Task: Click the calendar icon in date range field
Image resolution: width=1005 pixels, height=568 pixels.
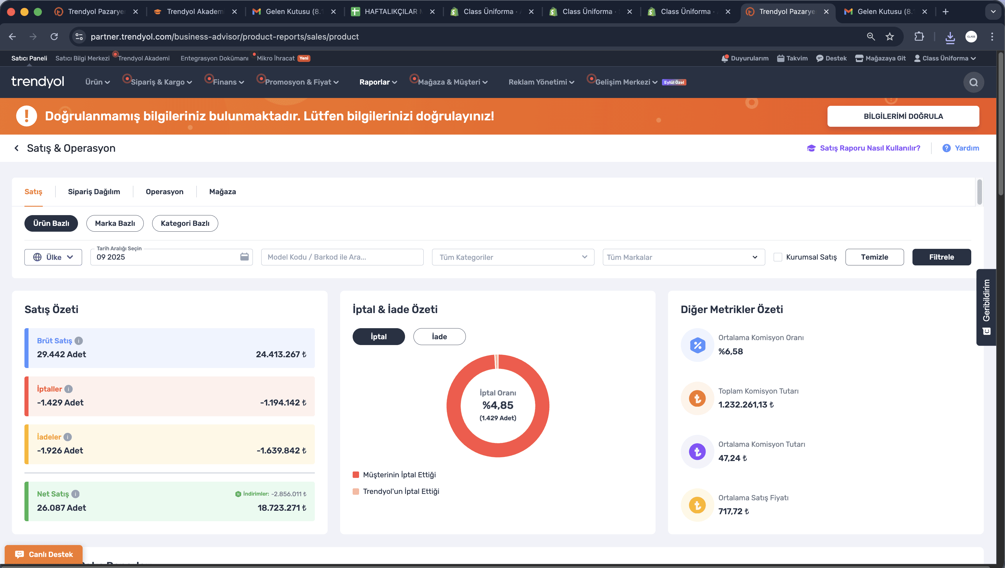Action: click(244, 257)
